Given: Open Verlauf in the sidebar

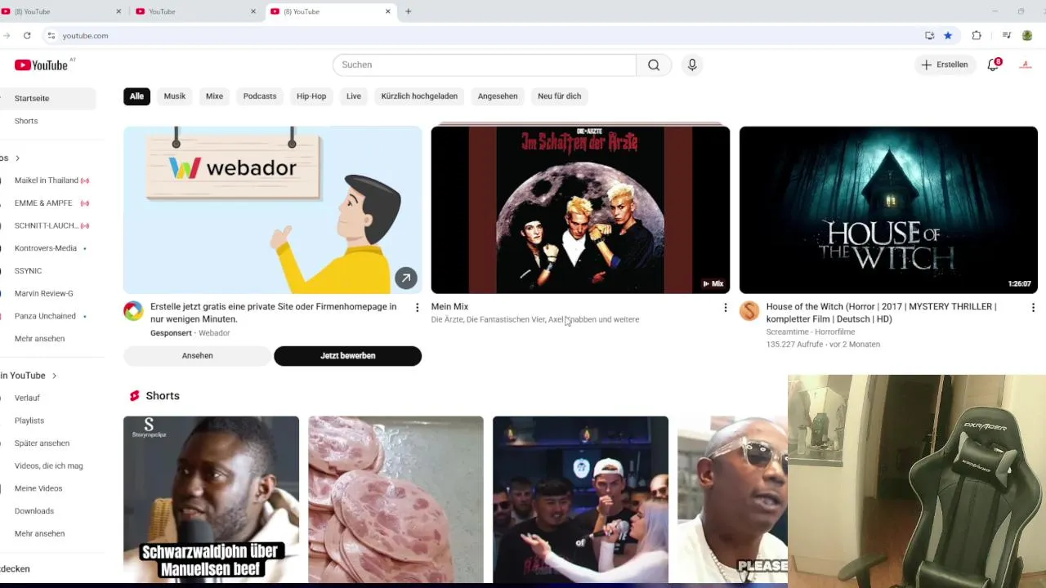Looking at the screenshot, I should pos(47,398).
